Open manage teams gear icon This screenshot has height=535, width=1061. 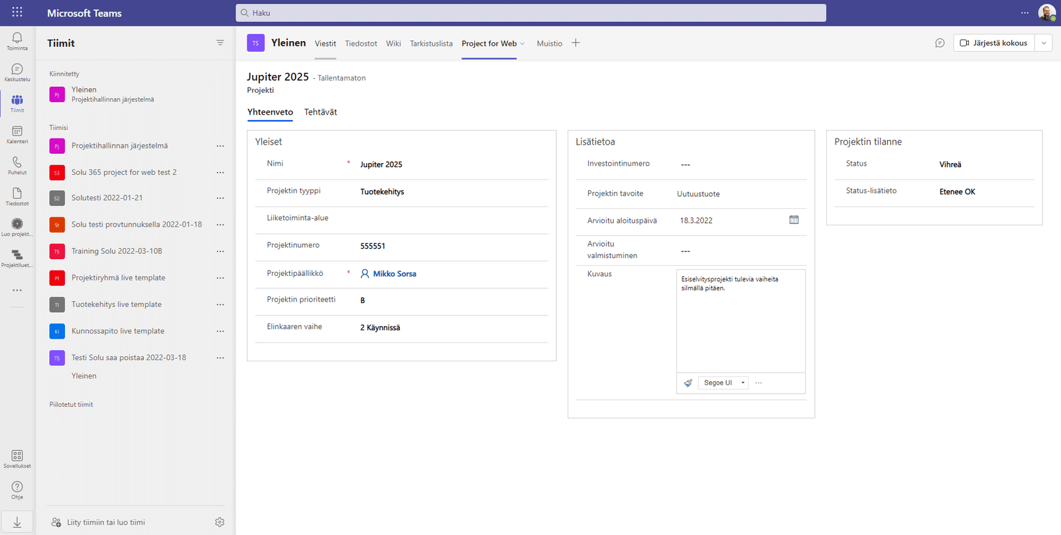[219, 522]
